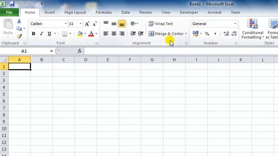Click the Borders icon
Image resolution: width=278 pixels, height=156 pixels.
(x=65, y=34)
